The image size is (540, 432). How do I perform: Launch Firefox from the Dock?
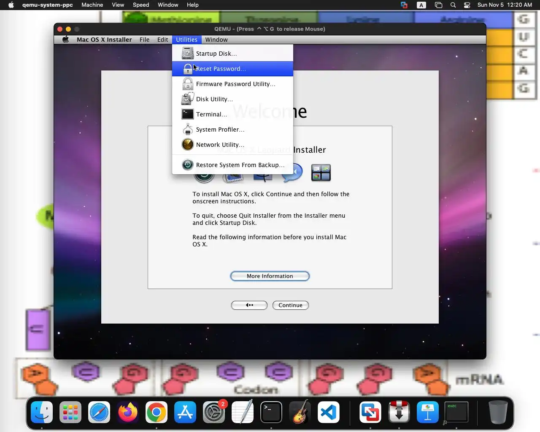tap(128, 412)
